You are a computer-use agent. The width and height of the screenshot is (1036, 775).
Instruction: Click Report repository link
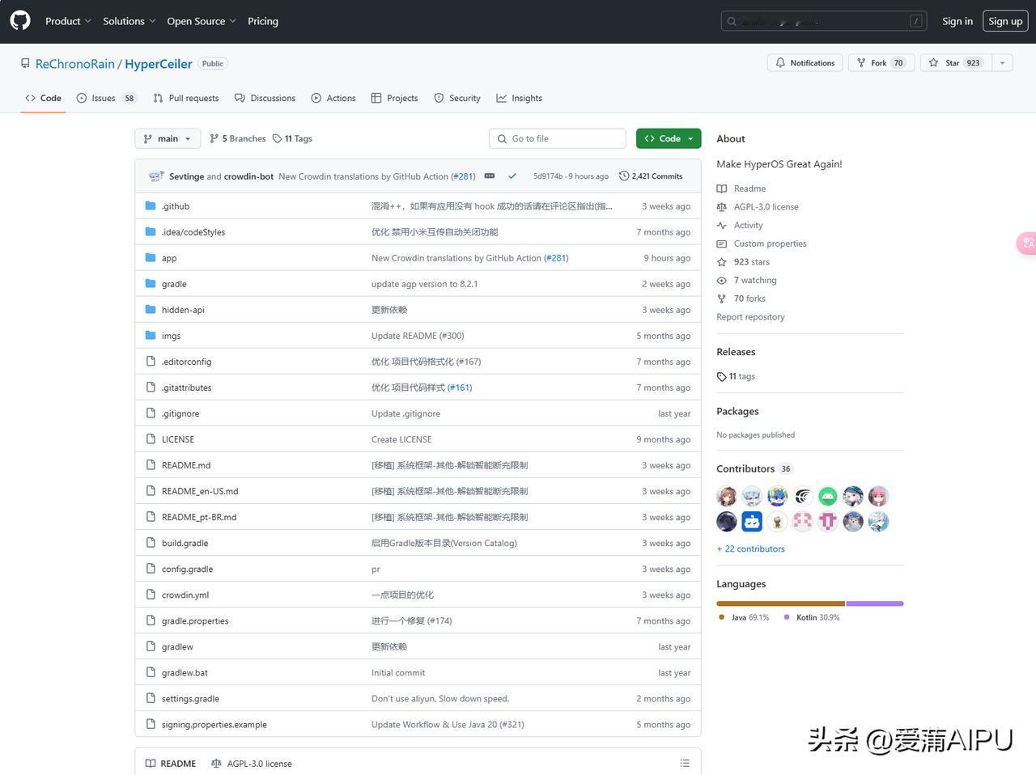pos(750,317)
